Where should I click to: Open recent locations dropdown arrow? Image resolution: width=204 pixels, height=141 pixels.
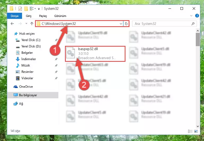click(x=27, y=24)
